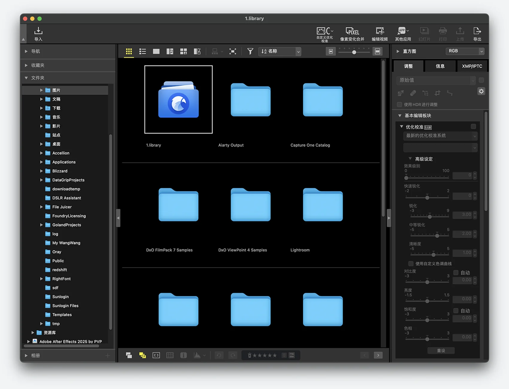This screenshot has width=509, height=389.
Task: Collapse right panel with side handle
Action: (389, 218)
